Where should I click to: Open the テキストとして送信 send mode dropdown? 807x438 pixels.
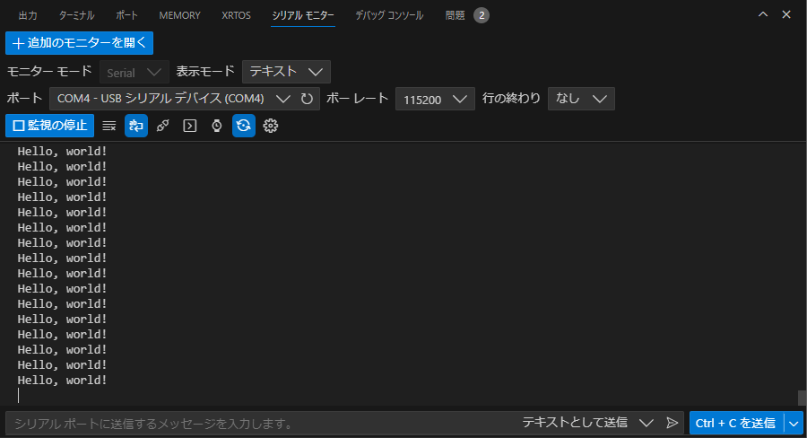tap(587, 423)
